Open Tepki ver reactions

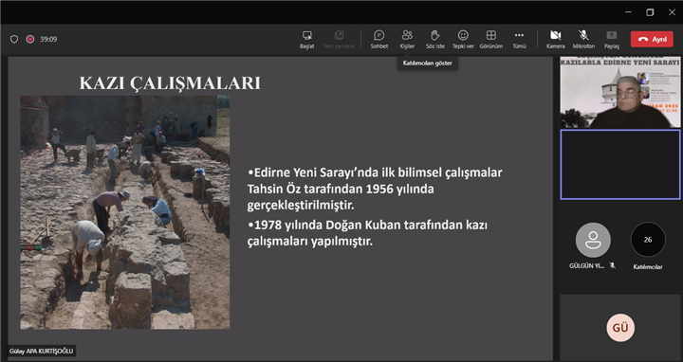(463, 39)
